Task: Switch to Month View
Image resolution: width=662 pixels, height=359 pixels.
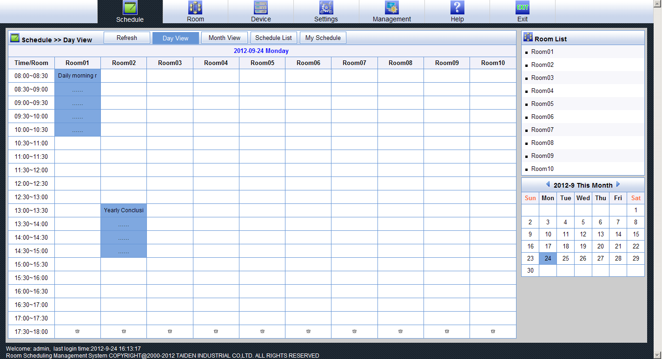Action: point(225,38)
